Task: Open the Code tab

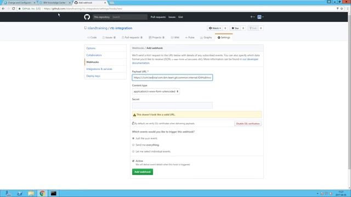Action: [x=92, y=38]
